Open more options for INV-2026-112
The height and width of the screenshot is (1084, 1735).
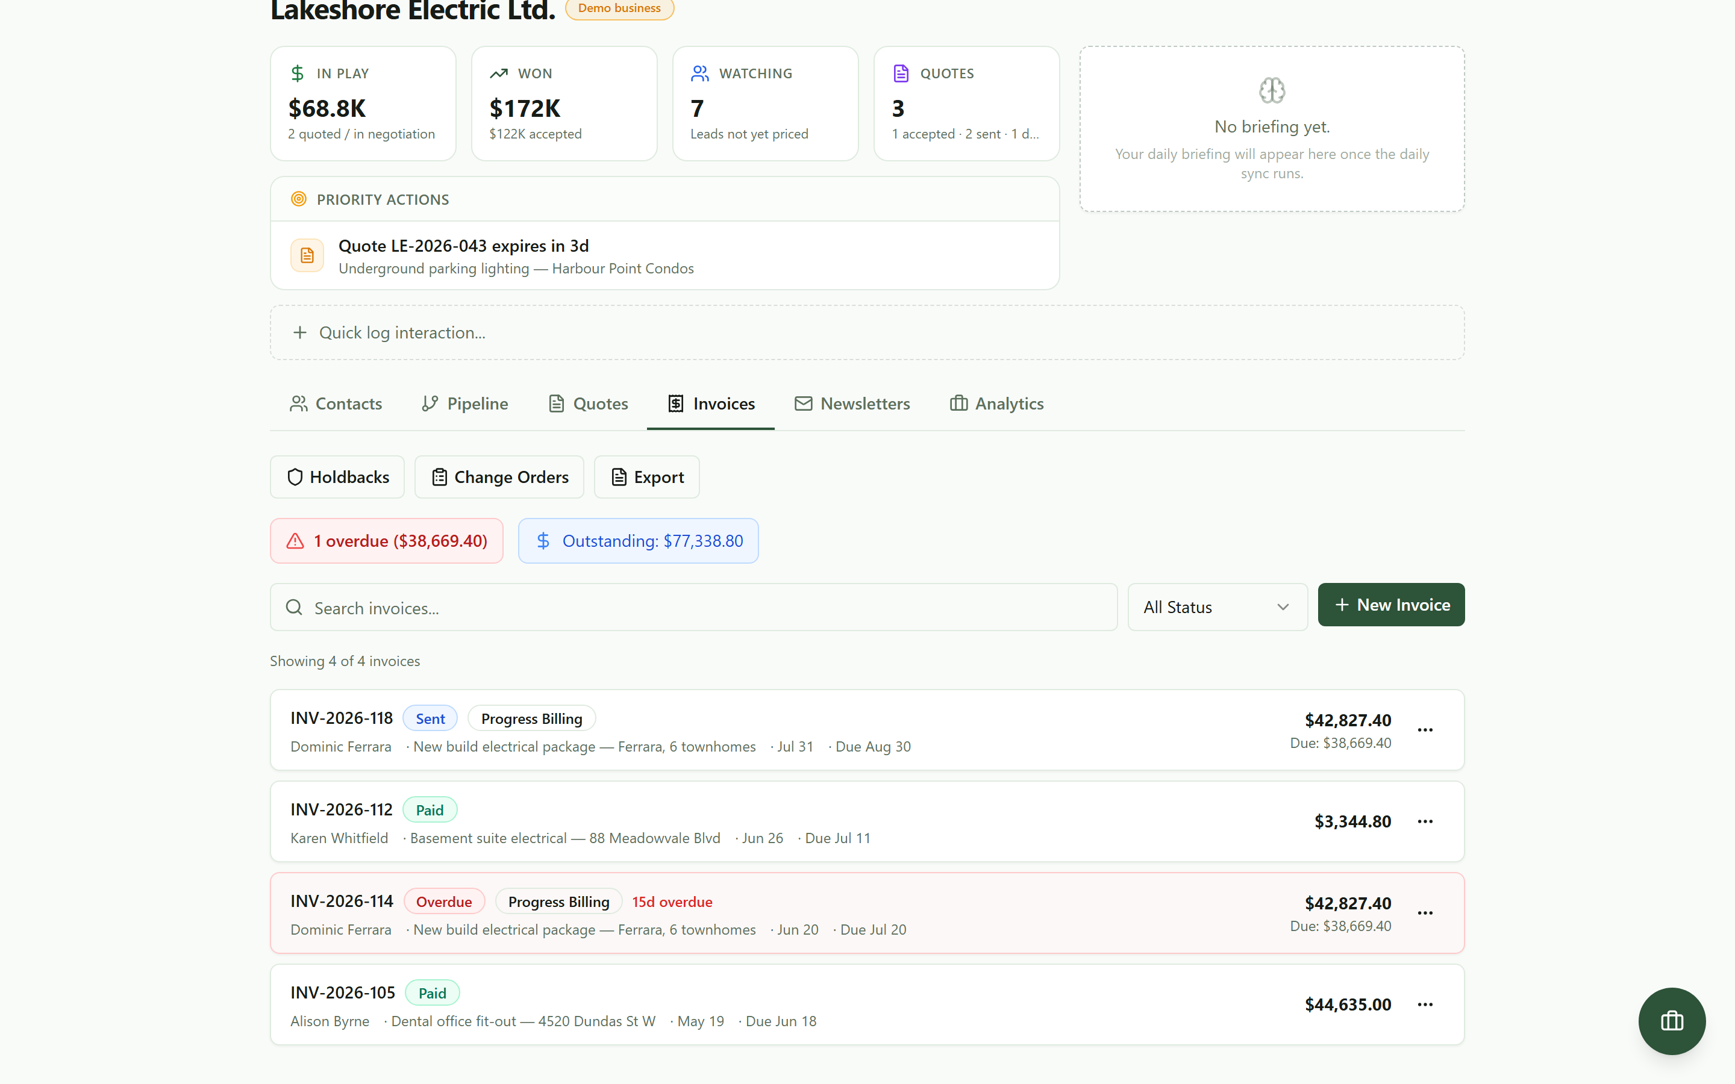pos(1425,821)
